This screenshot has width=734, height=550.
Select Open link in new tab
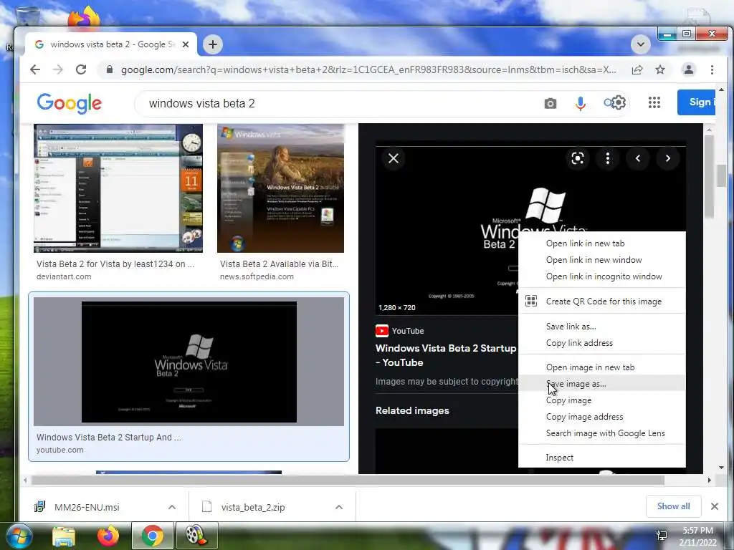[602, 243]
